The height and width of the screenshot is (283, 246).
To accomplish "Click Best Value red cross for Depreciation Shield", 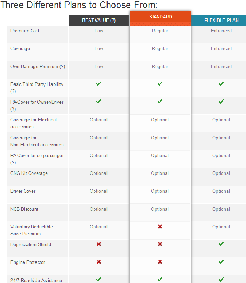I will pyautogui.click(x=99, y=244).
